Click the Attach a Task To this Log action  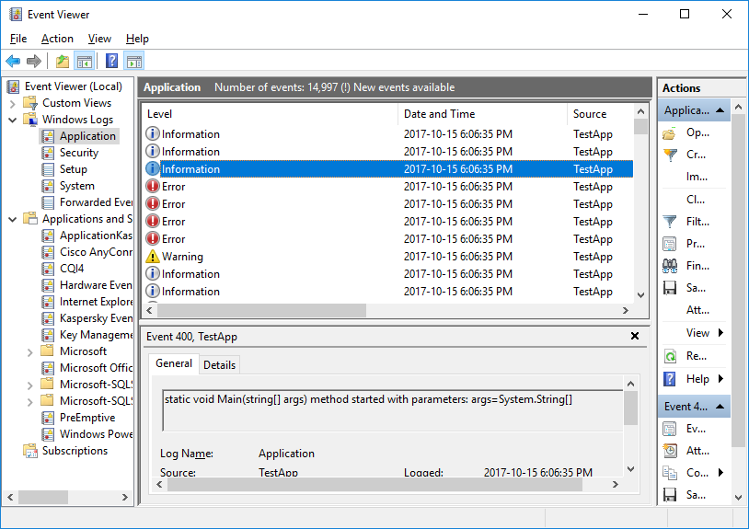tap(697, 310)
